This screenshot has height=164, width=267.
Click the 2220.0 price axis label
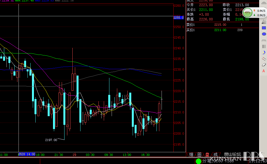coord(179,91)
